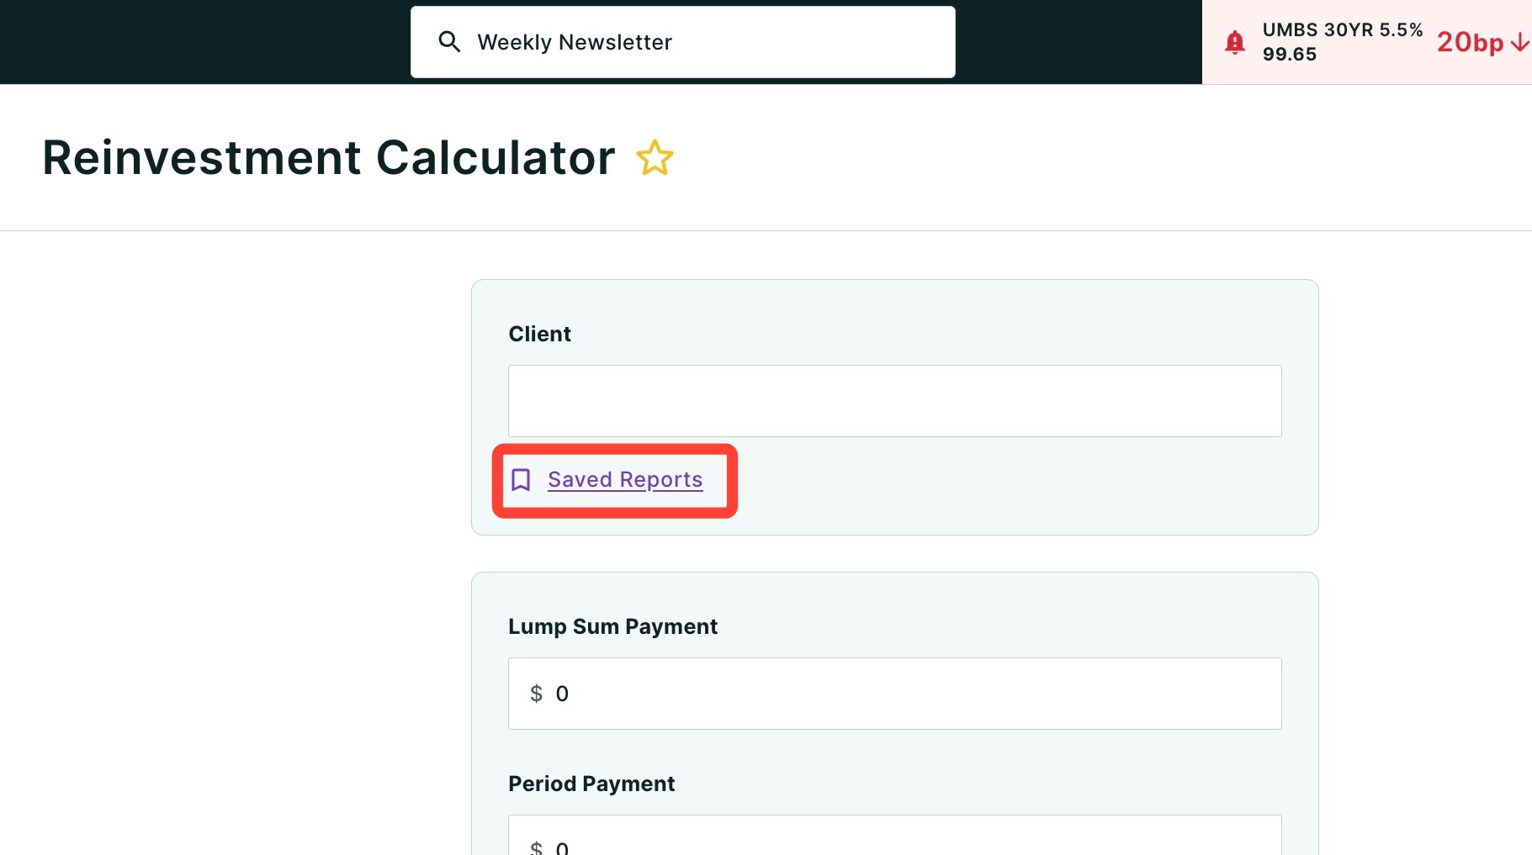Screen dimensions: 1532x855
Task: Click the Client field label
Action: click(x=539, y=334)
